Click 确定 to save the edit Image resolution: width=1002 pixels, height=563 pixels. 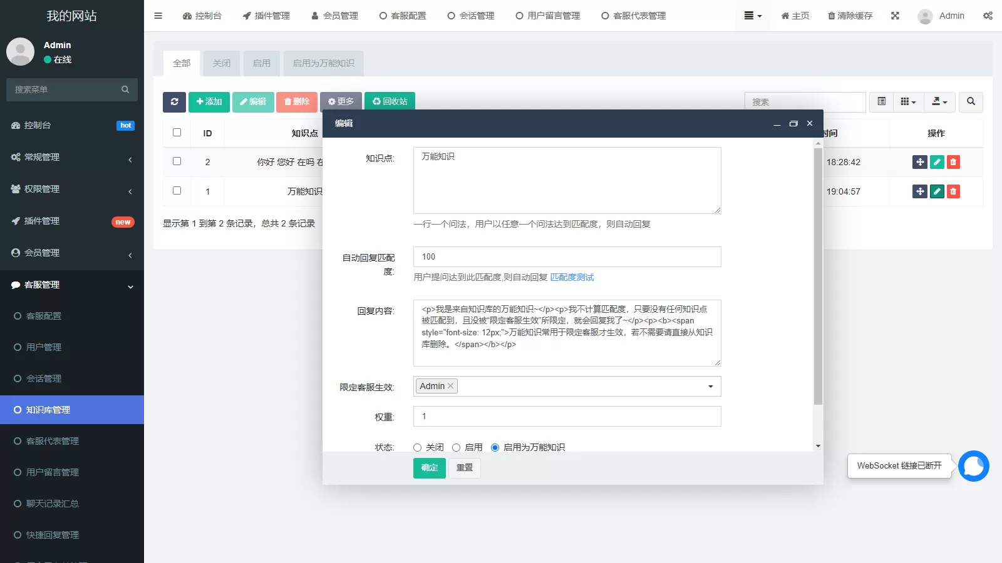[429, 468]
